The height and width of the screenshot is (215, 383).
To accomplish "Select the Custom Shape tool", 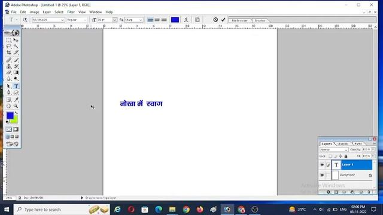I will tap(16, 93).
